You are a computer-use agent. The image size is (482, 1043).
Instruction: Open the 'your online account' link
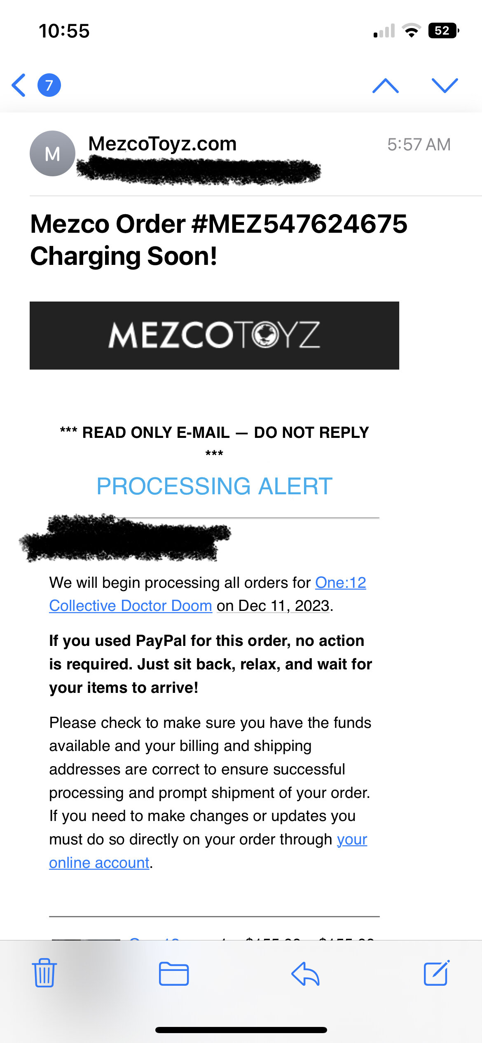208,851
